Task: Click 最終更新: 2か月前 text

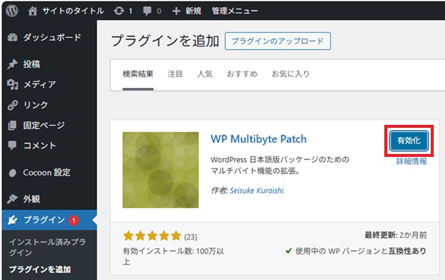Action: pyautogui.click(x=396, y=235)
